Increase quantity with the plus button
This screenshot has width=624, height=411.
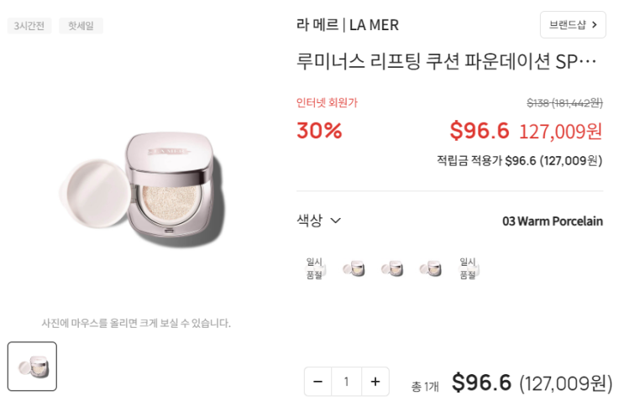(375, 382)
